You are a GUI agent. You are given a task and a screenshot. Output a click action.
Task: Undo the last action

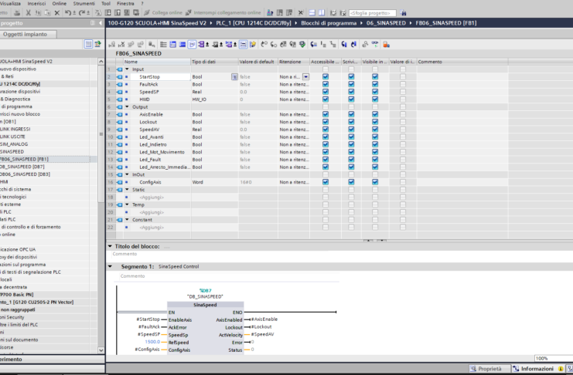68,13
